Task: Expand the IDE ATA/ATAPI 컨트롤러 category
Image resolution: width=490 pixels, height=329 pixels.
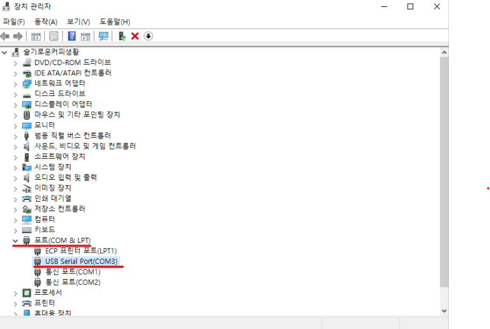Action: (x=15, y=74)
